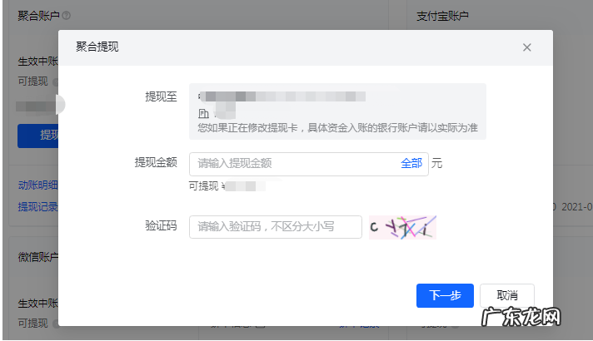Click the bank icon in 提现至 box
This screenshot has height=341, width=593.
(x=203, y=113)
